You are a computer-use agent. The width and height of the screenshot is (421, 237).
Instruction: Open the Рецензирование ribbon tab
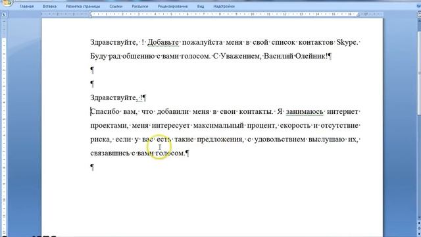[x=172, y=6]
